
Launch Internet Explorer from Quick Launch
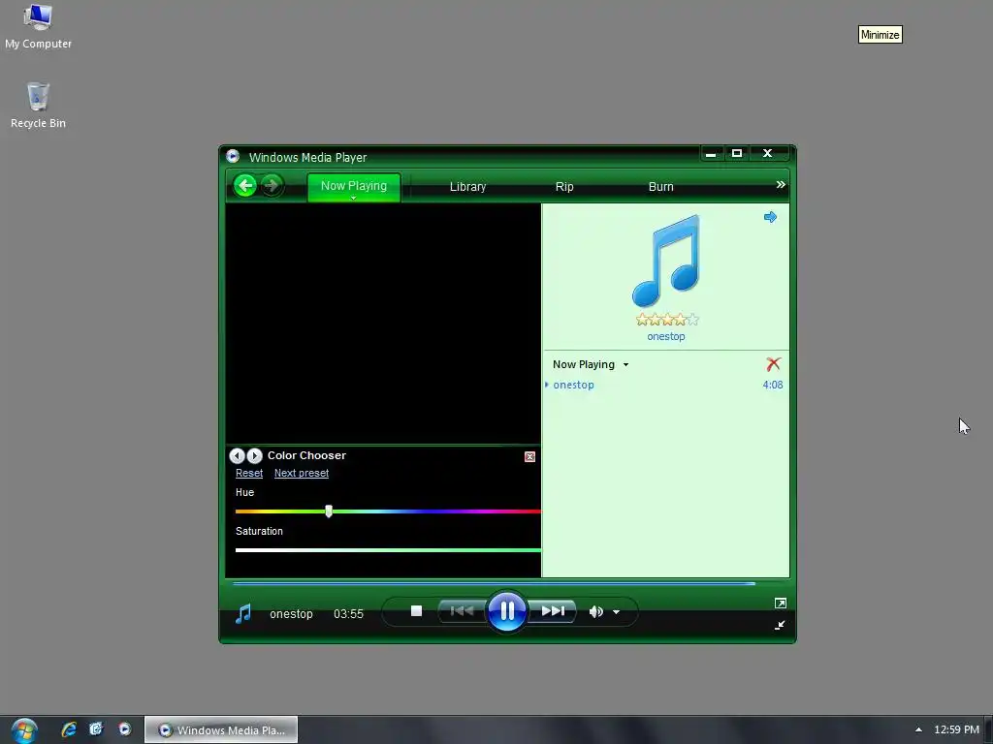tap(69, 729)
